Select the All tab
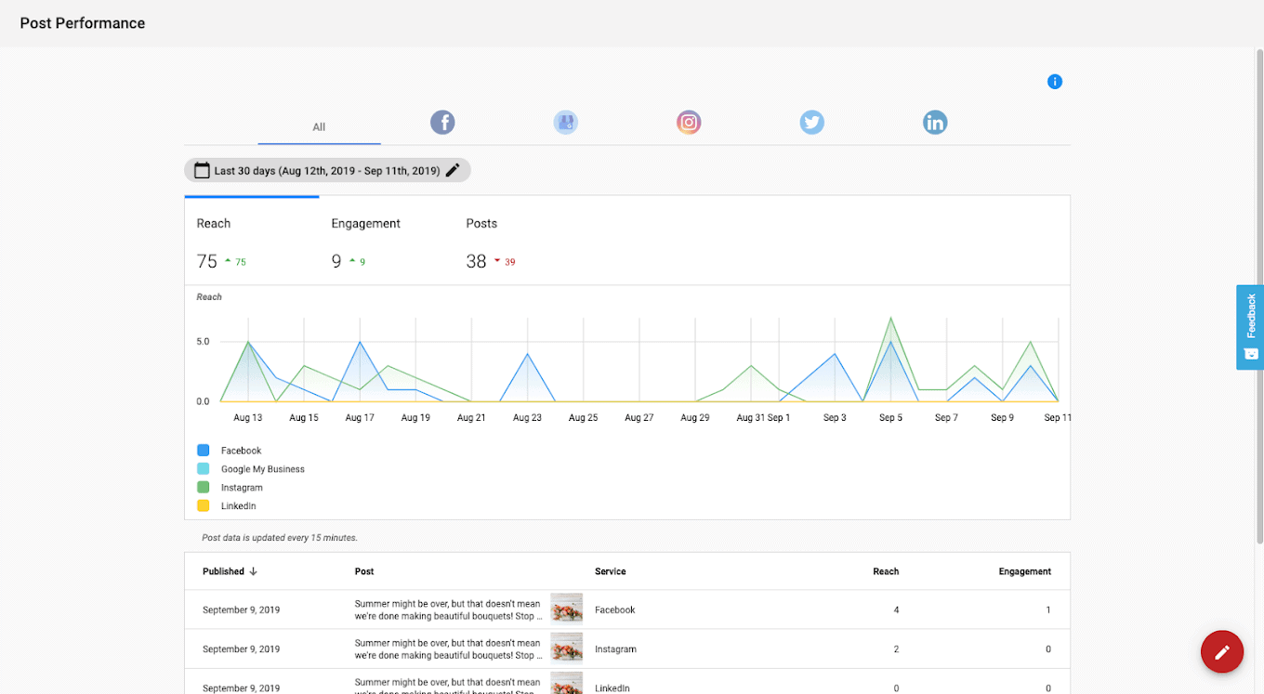Viewport: 1264px width, 694px height. (x=319, y=127)
